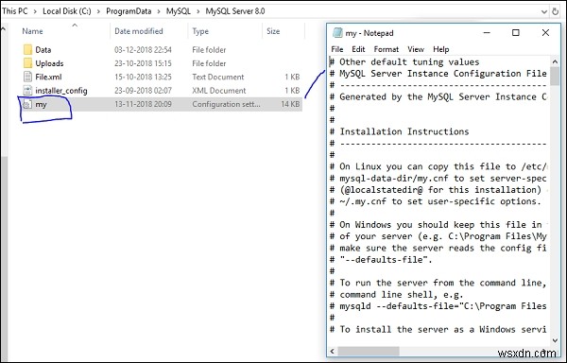Click the XML Document type cell
This screenshot has width=567, height=363.
[x=219, y=91]
